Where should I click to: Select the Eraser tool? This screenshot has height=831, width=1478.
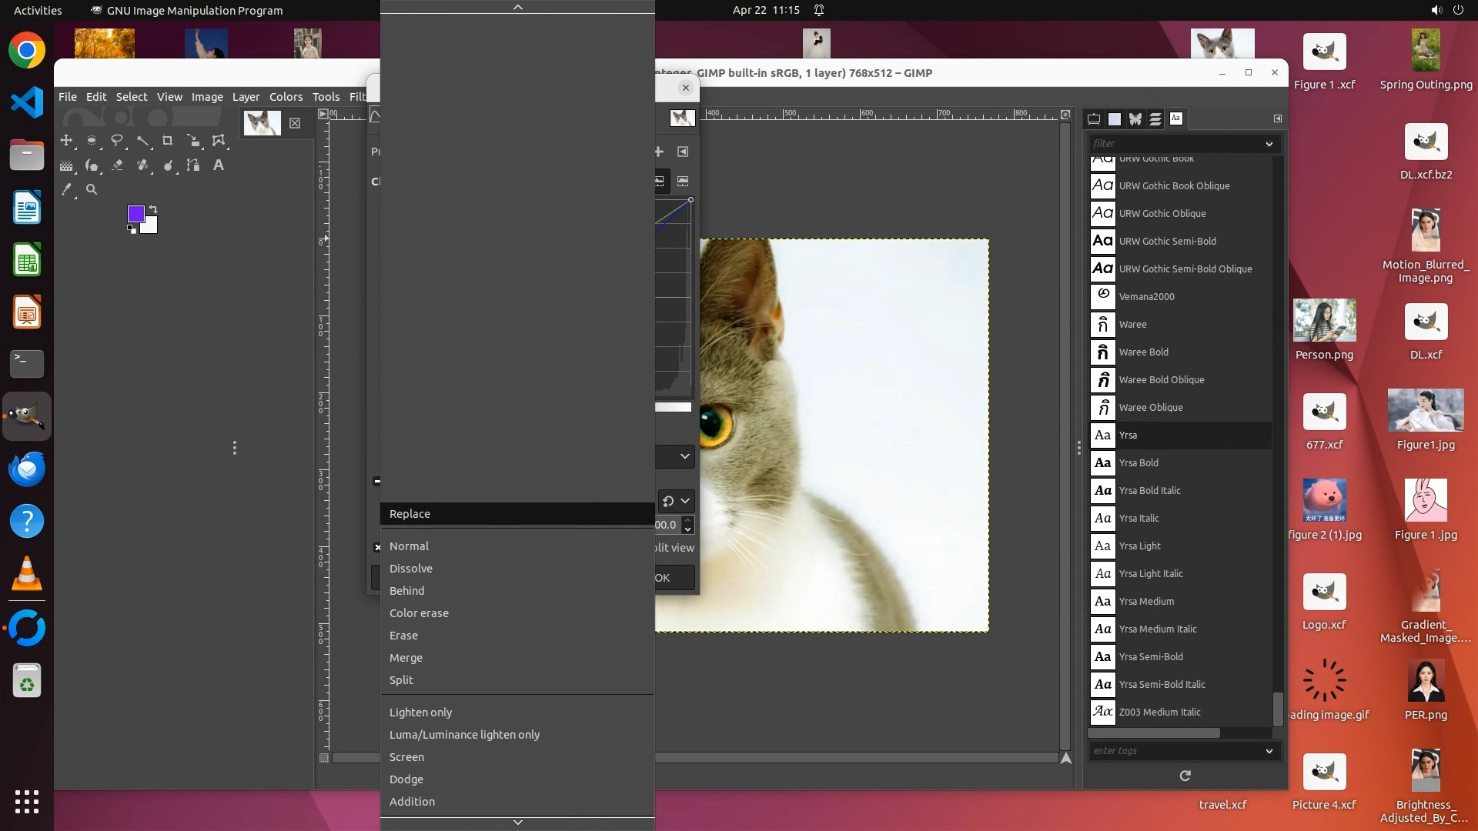pos(117,165)
